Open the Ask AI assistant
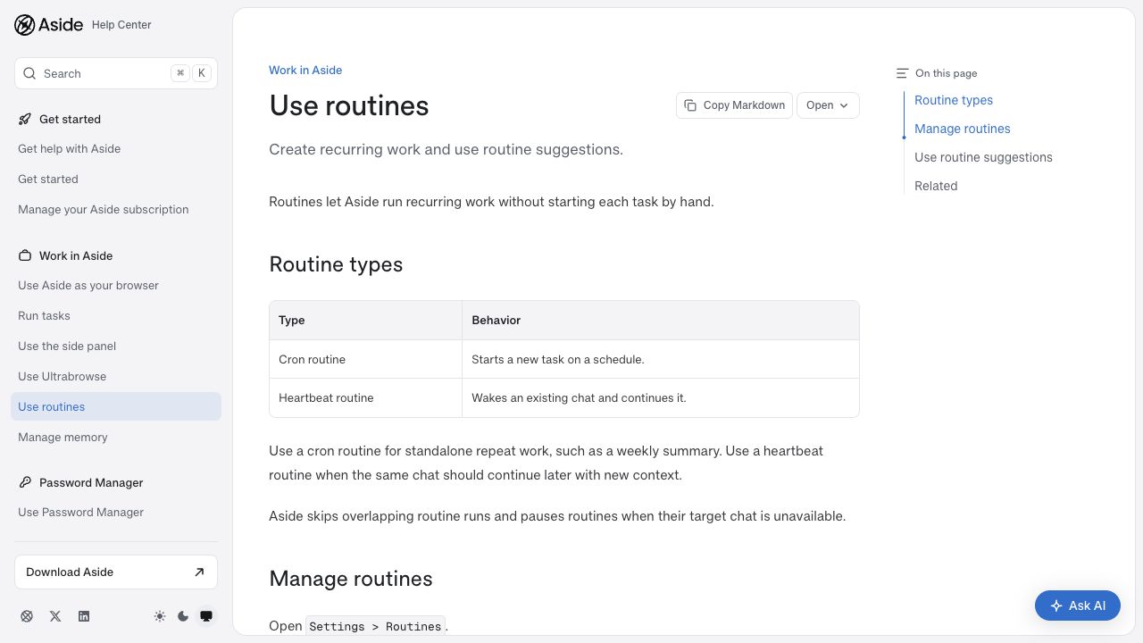 pyautogui.click(x=1078, y=605)
